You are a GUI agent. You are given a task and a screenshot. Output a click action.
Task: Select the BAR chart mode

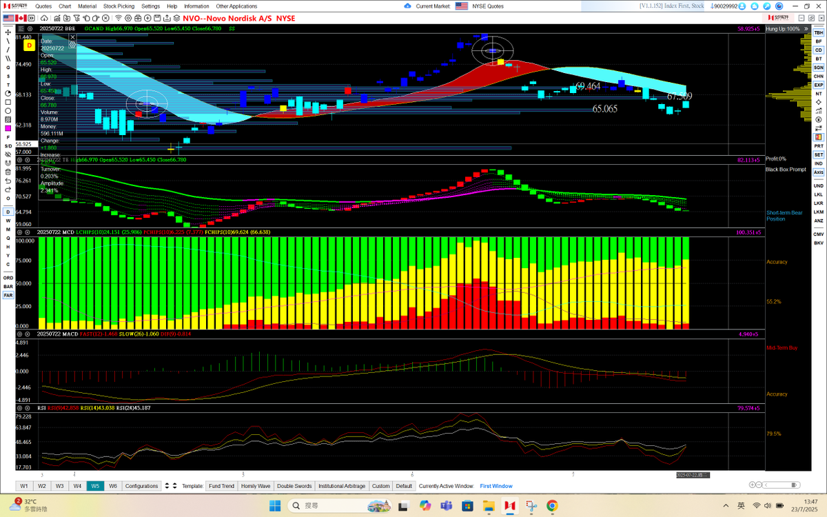click(x=8, y=286)
